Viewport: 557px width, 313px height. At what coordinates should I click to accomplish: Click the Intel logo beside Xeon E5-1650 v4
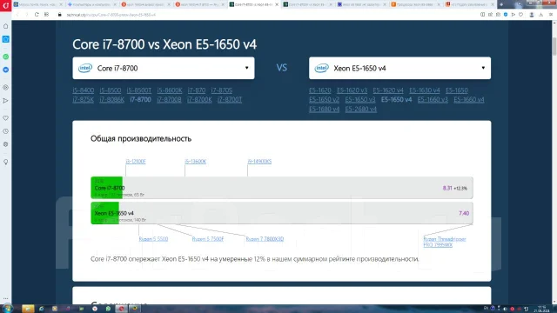pos(321,68)
